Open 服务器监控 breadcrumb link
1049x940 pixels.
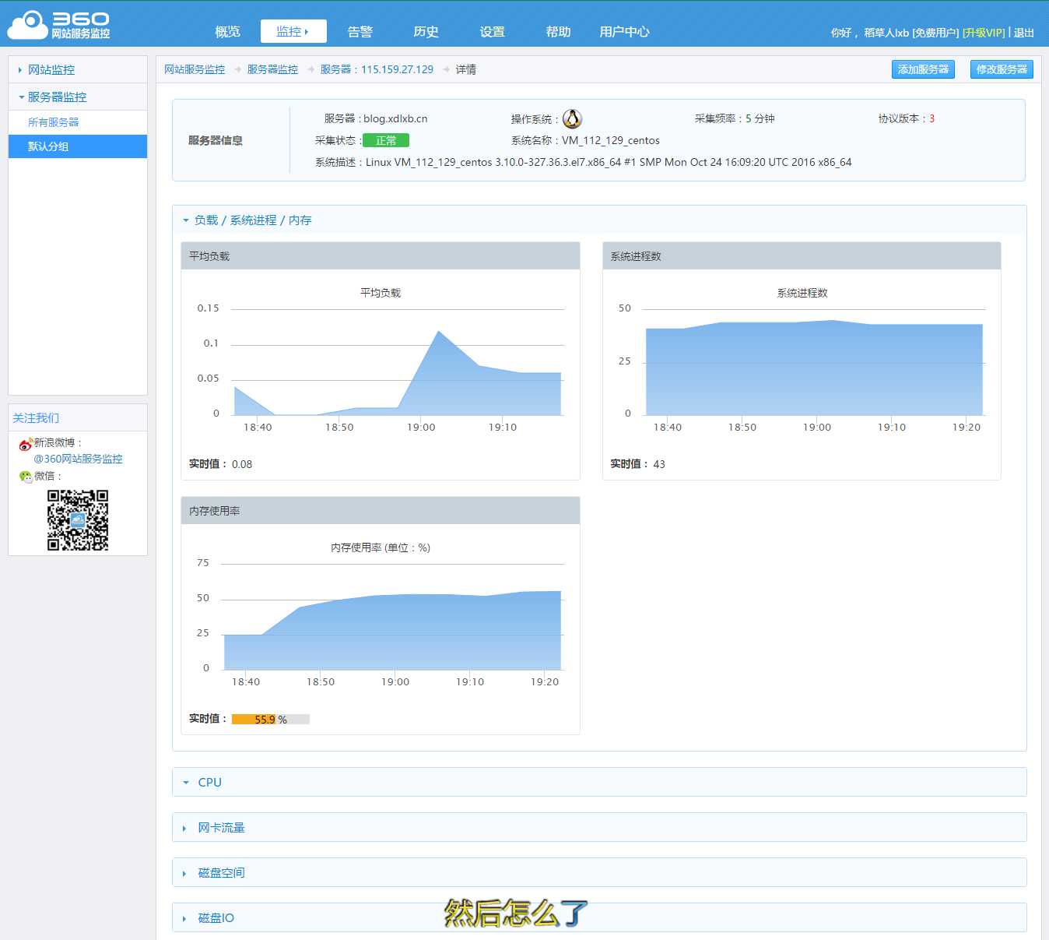pos(272,69)
